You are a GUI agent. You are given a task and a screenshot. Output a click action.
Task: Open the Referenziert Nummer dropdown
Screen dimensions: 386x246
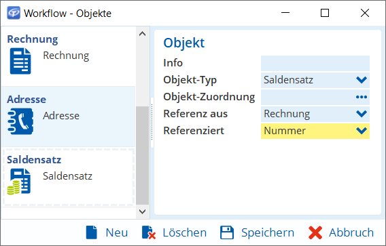(x=362, y=131)
